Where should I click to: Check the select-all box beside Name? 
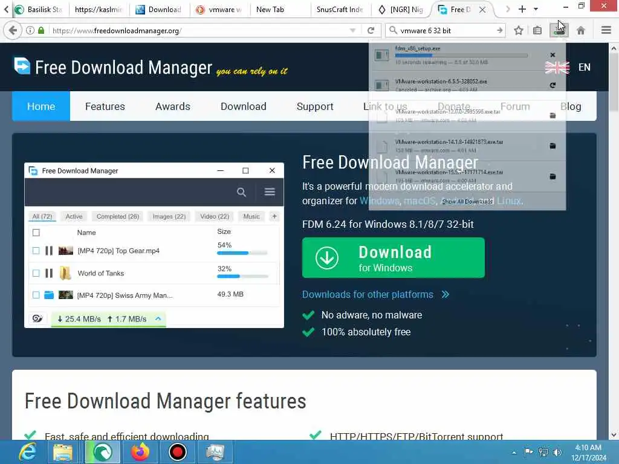pyautogui.click(x=36, y=233)
